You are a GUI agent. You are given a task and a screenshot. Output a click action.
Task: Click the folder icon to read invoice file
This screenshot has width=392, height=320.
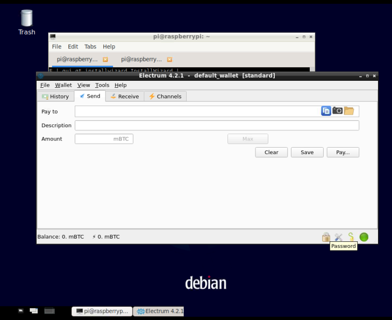coord(349,110)
